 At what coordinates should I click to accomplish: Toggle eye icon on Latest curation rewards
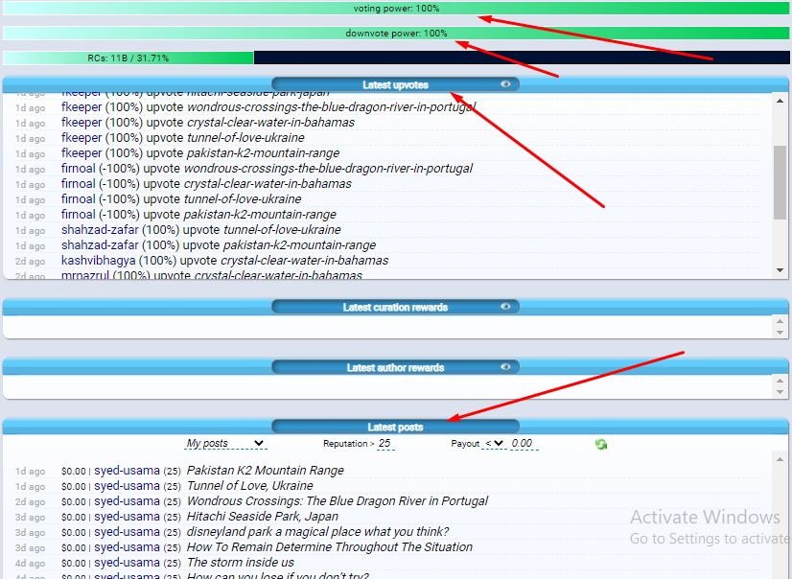[x=505, y=307]
